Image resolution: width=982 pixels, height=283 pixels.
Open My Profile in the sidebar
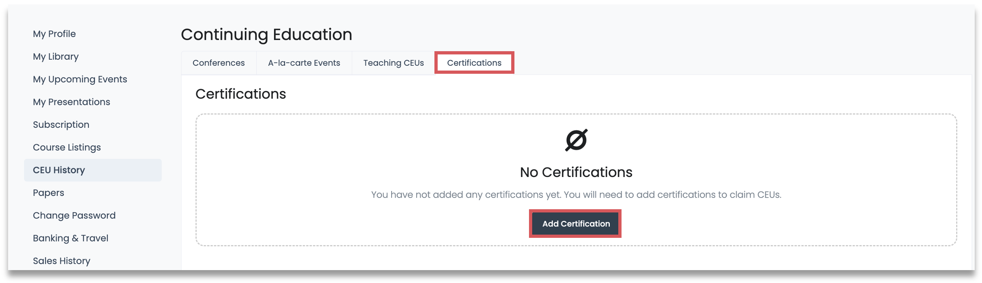pos(55,34)
